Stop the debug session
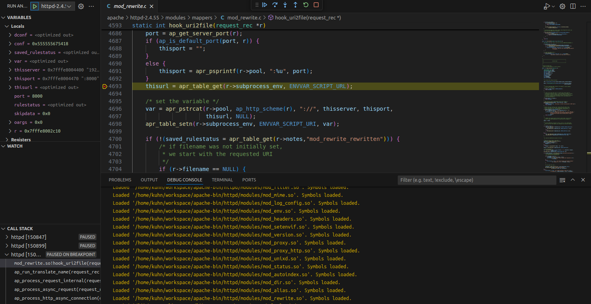The image size is (591, 304). [x=316, y=5]
